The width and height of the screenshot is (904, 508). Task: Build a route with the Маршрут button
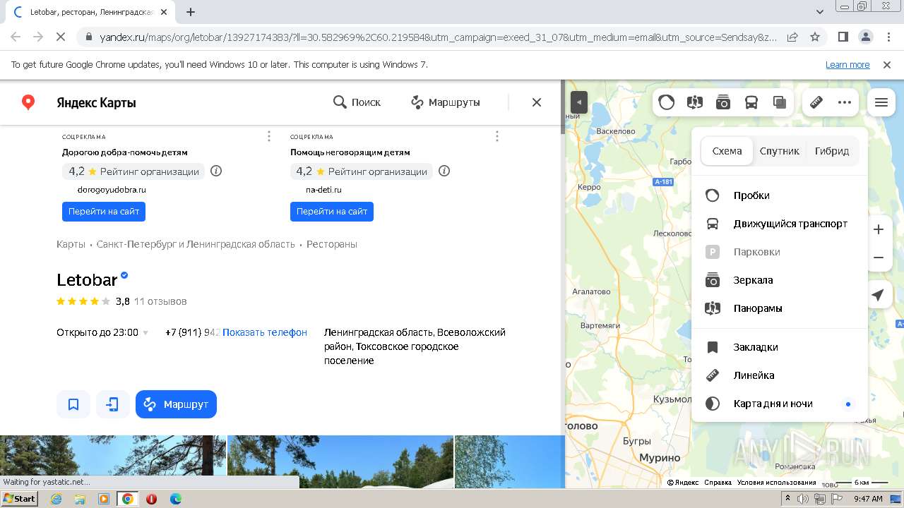point(176,404)
